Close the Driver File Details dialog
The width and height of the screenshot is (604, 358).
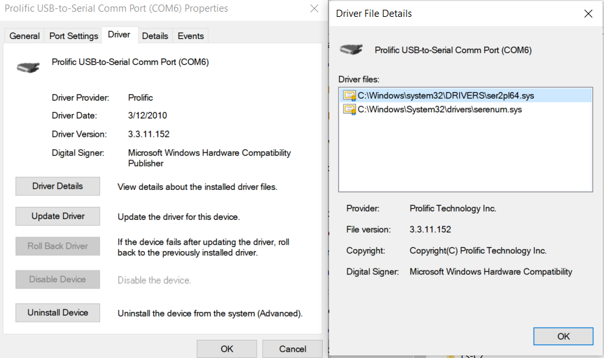click(x=588, y=14)
